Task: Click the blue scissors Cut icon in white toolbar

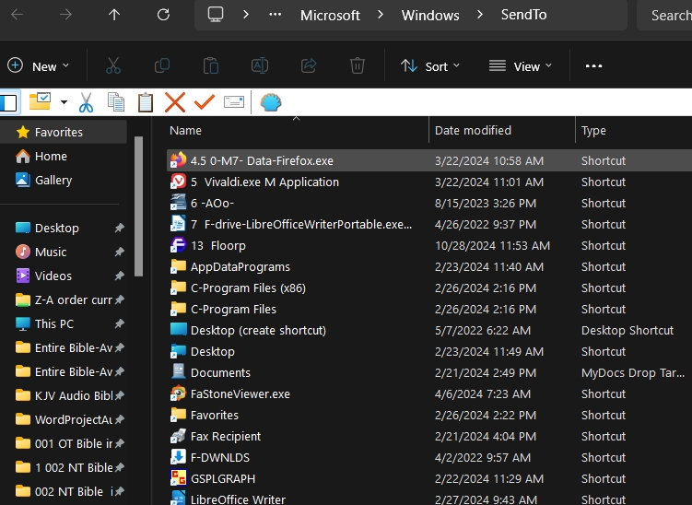Action: (86, 102)
